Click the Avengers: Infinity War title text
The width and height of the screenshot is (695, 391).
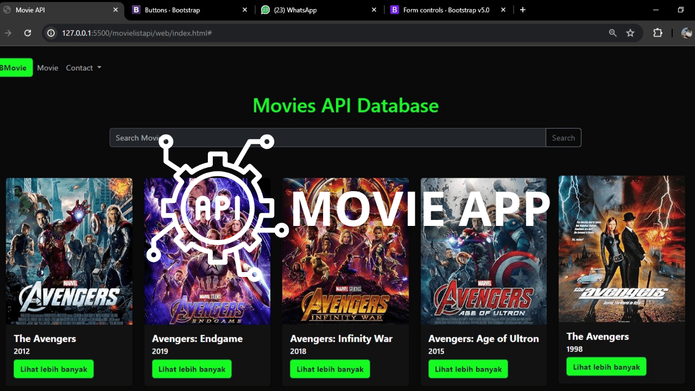pos(341,338)
